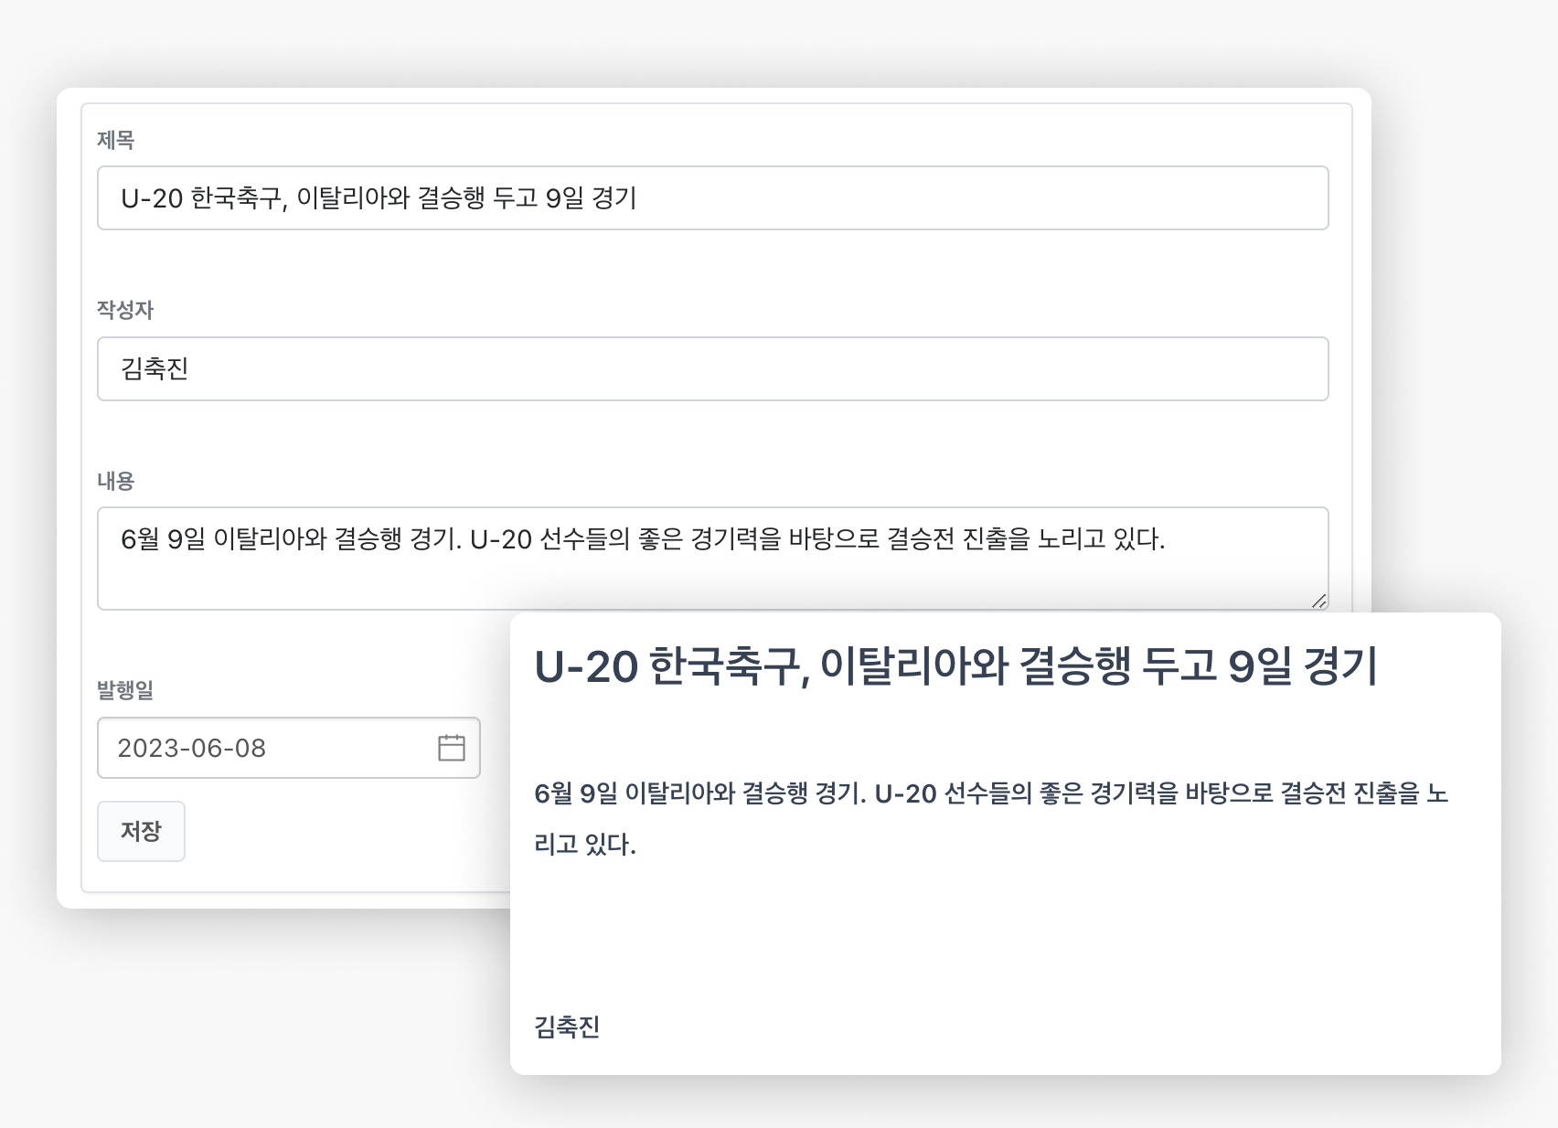Screen dimensions: 1558x1128
Task: Select the 발행일 date field
Action: (288, 748)
